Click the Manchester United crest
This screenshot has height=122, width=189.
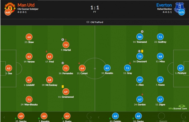coord(10,8)
